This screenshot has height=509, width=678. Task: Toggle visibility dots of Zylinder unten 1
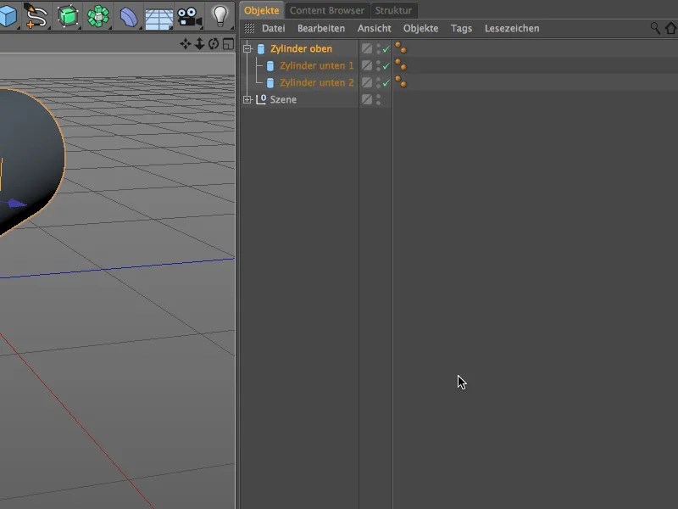coord(378,65)
